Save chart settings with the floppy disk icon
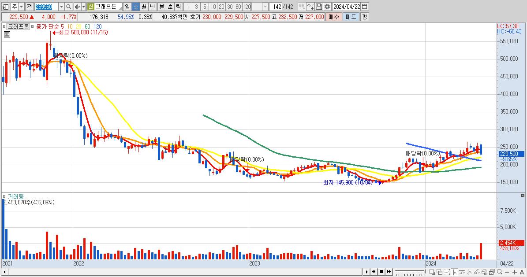The width and height of the screenshot is (527, 277). 318,7
